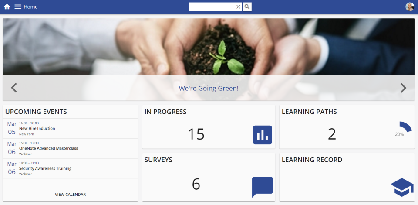The height and width of the screenshot is (205, 418).
Task: Click the Surveys heading
Action: [x=158, y=160]
